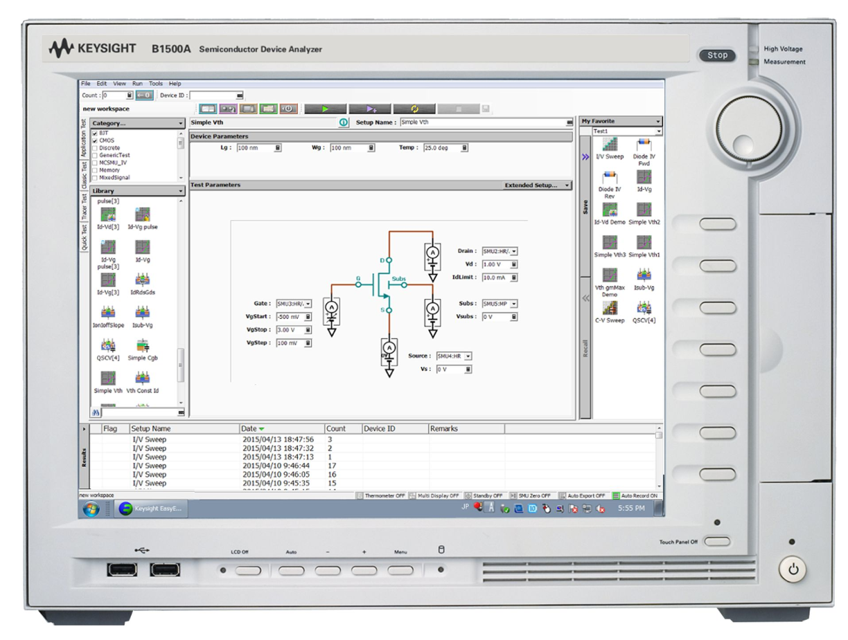Select Isub-Vg in the Library panel

[x=143, y=316]
